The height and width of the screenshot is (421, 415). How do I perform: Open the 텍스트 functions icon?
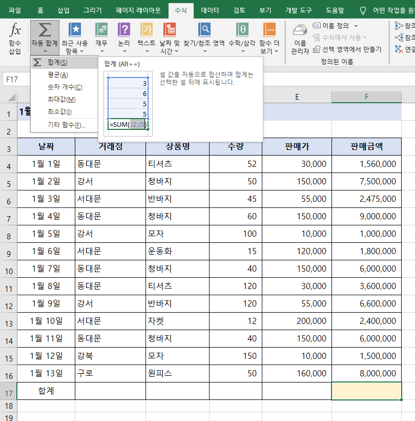point(147,29)
